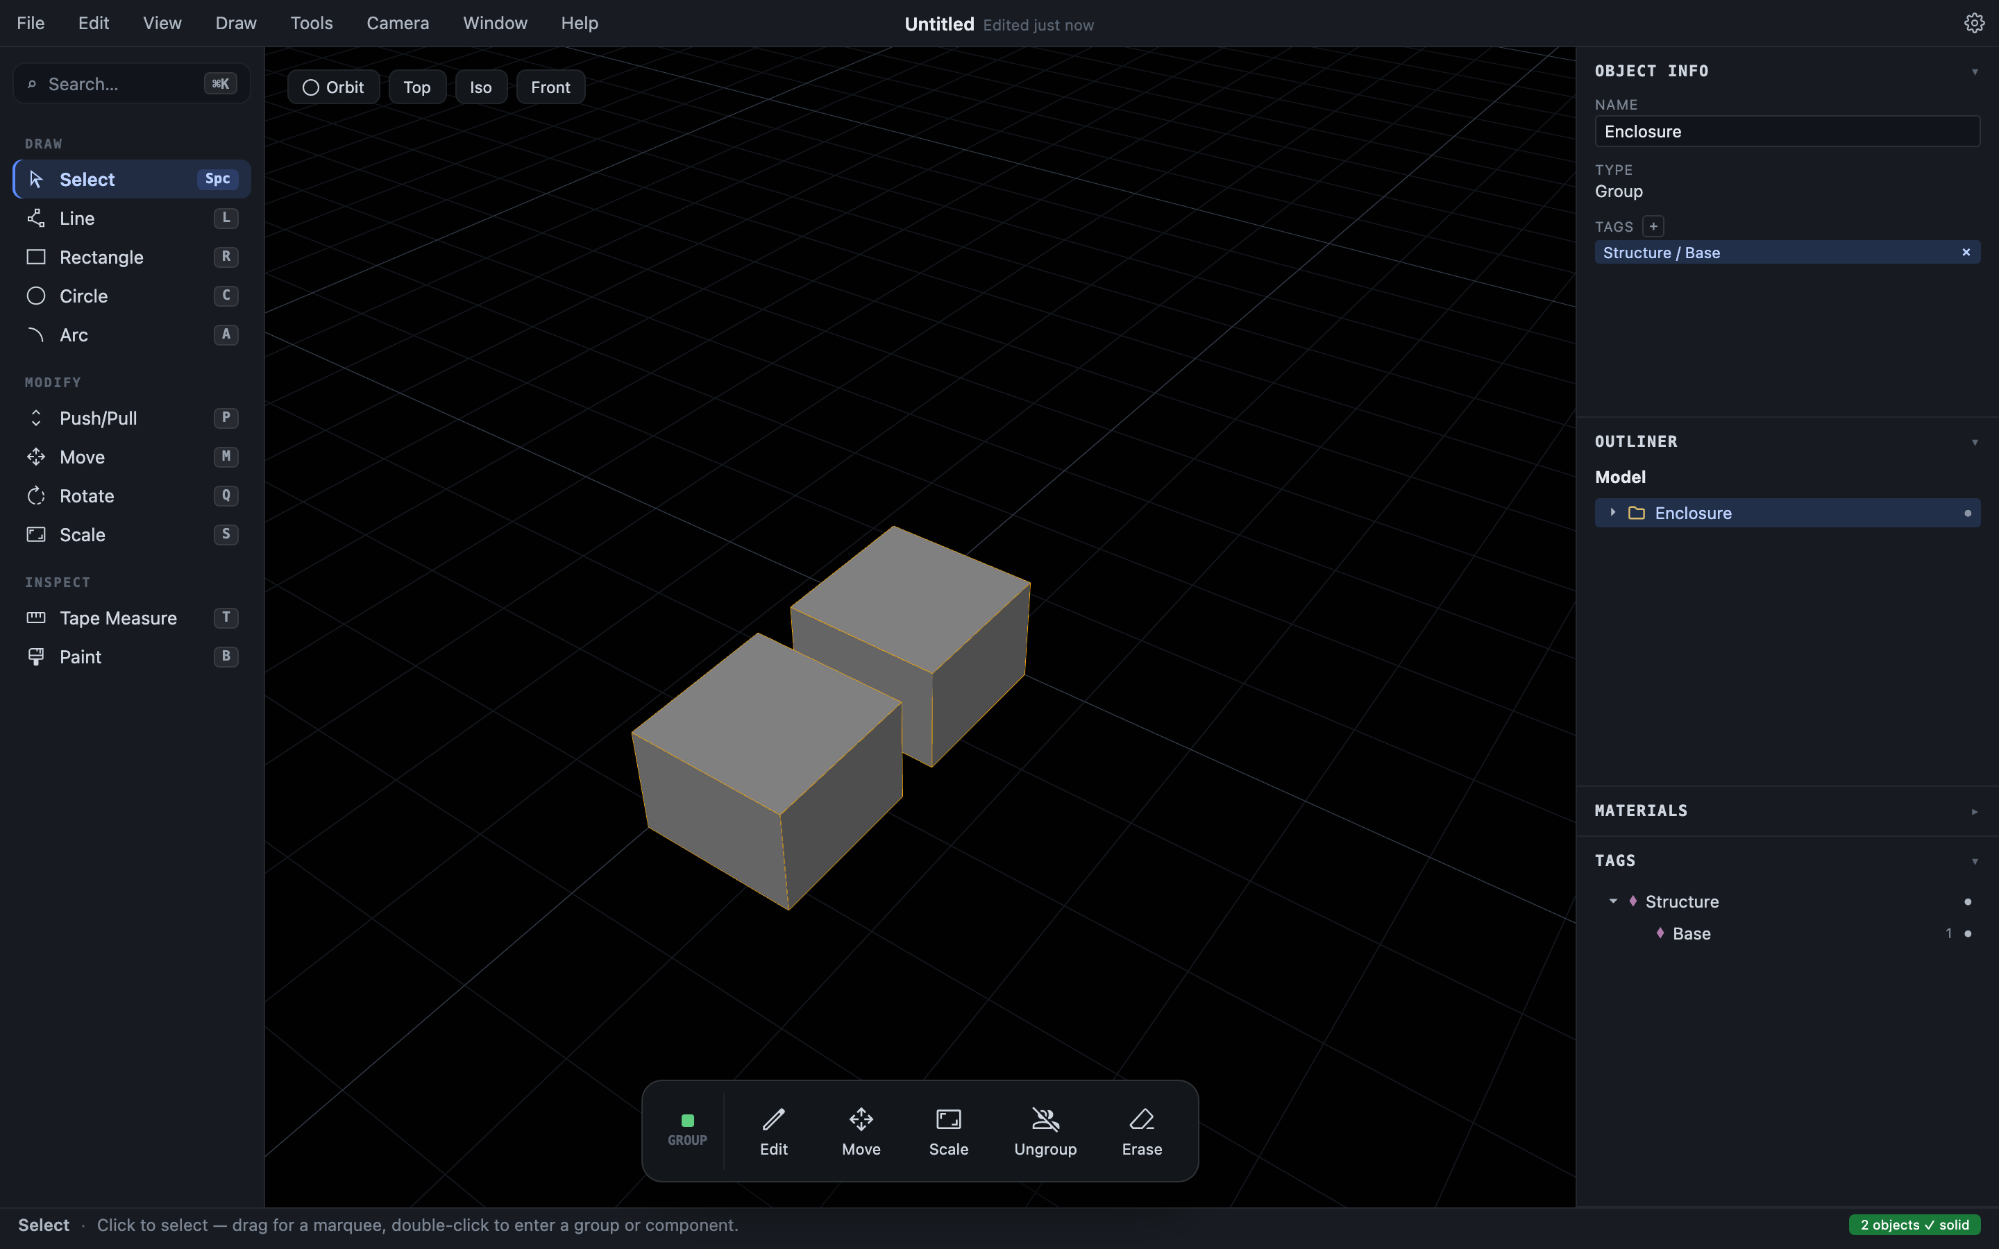Switch to Iso view
Screen dimensions: 1999x1249
point(481,87)
